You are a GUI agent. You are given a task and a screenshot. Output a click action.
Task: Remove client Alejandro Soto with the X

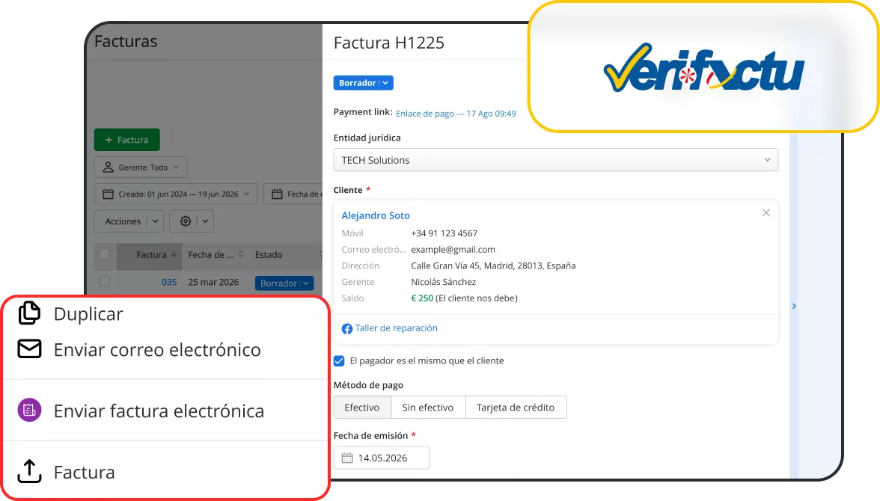pyautogui.click(x=766, y=212)
